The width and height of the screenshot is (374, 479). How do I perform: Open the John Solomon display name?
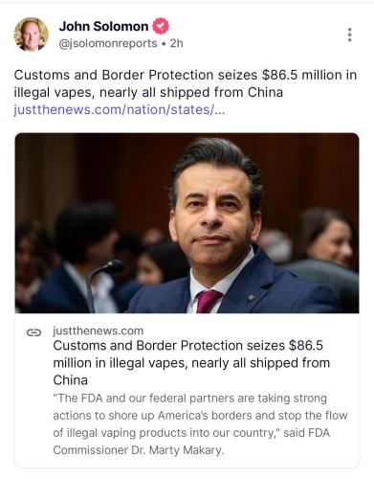tap(103, 26)
